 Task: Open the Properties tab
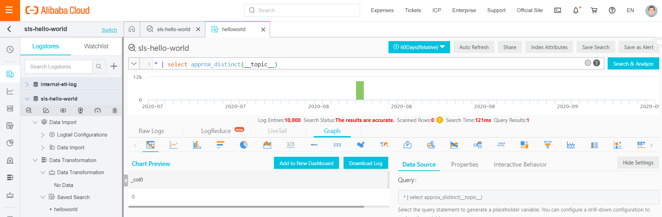pos(465,164)
